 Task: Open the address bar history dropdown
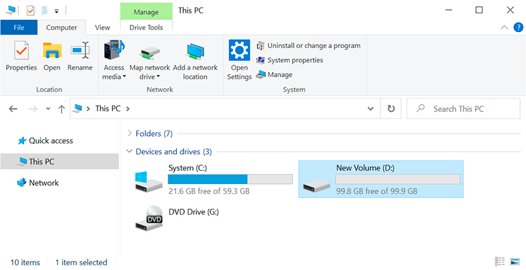(370, 109)
